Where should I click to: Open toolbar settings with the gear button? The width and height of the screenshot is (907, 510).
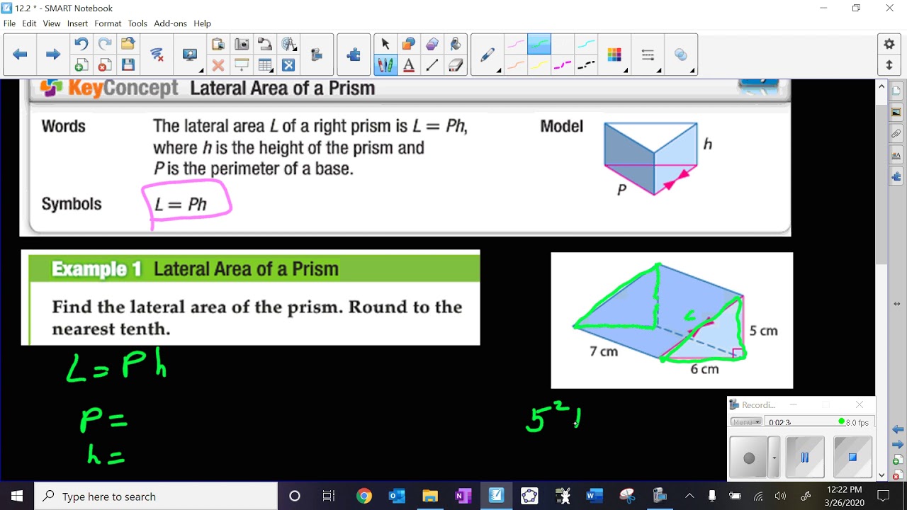[x=889, y=44]
